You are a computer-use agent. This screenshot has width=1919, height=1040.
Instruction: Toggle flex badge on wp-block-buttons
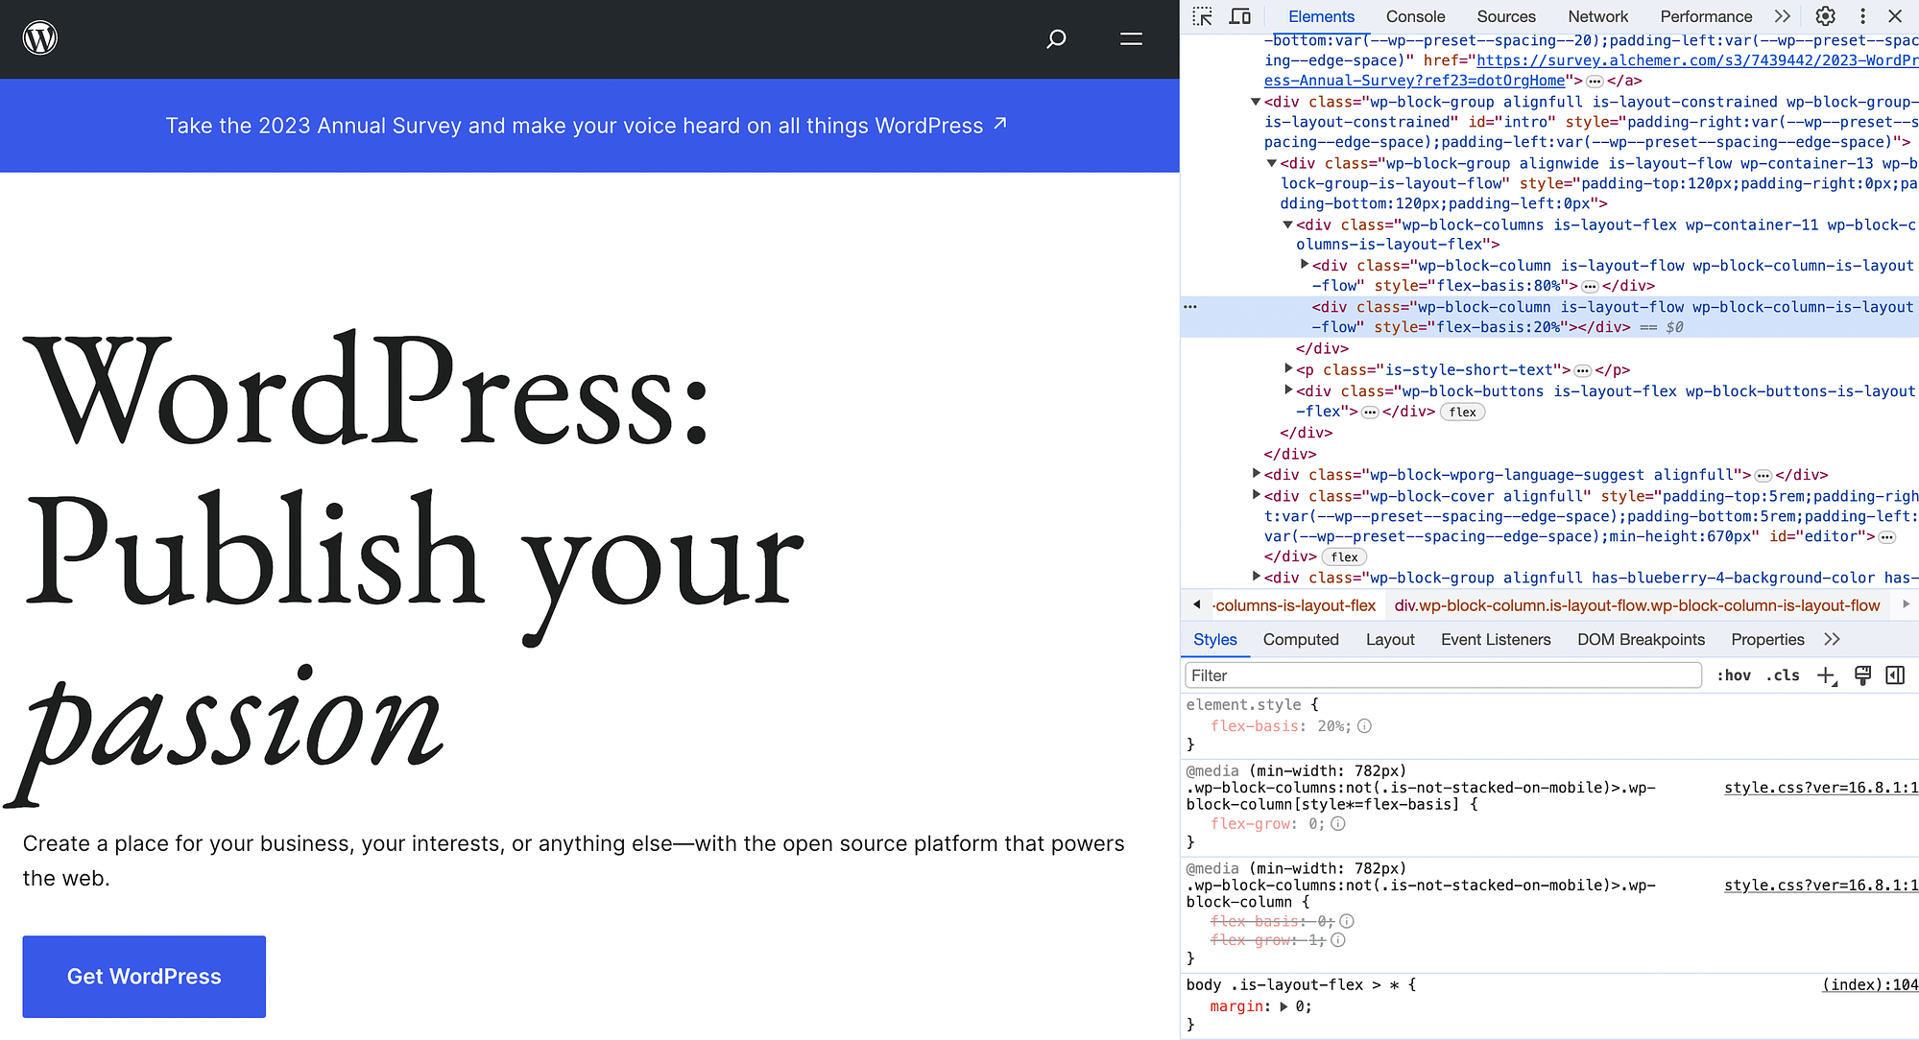1460,410
